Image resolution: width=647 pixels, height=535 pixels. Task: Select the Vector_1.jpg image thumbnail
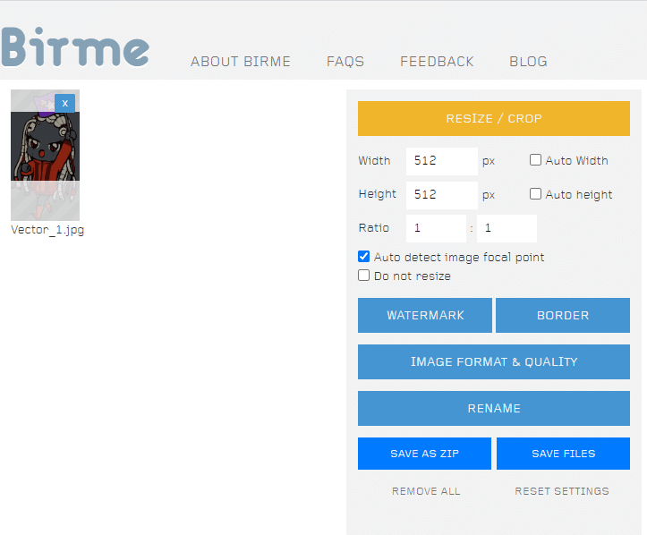46,155
